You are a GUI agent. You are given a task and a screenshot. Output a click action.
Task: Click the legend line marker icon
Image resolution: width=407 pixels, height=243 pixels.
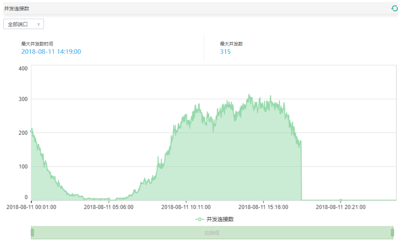[200, 219]
